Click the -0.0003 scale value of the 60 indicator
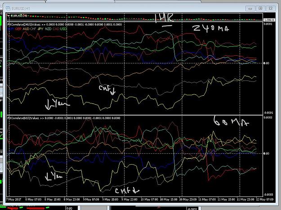This screenshot has width=281, height=210. pyautogui.click(x=268, y=195)
